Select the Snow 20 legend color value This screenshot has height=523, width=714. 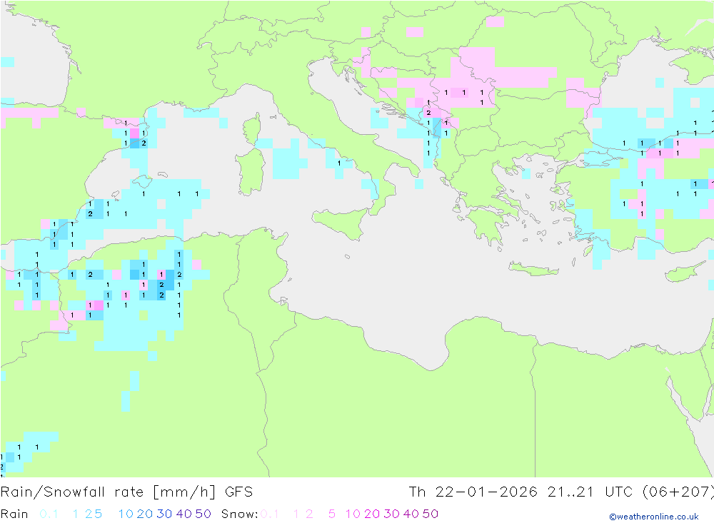pyautogui.click(x=372, y=514)
